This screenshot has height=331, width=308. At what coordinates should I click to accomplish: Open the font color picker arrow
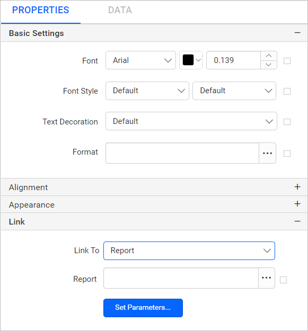tap(198, 60)
